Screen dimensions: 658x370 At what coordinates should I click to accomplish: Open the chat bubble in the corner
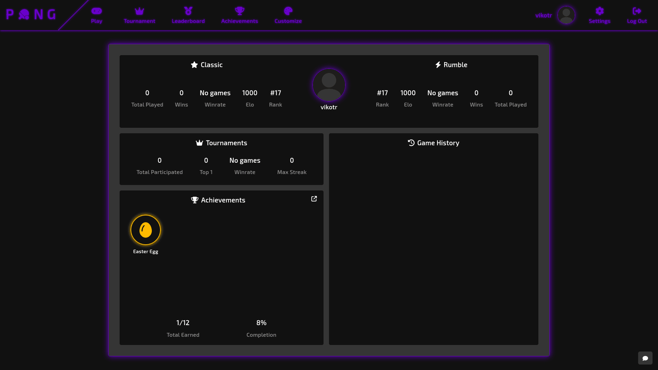pyautogui.click(x=646, y=358)
